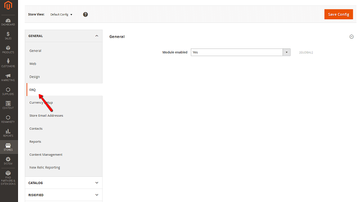Collapse the GENERAL sidebar section
Viewport: 360px width, 202px height.
point(96,36)
